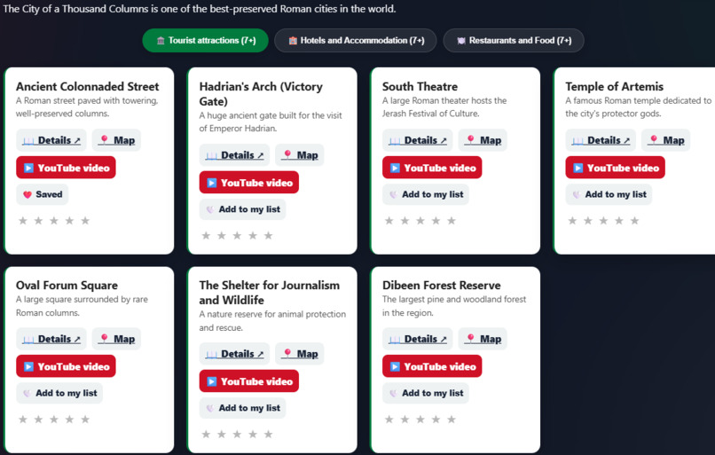715x455 pixels.
Task: Rate South Theatre one star
Action: tap(389, 221)
